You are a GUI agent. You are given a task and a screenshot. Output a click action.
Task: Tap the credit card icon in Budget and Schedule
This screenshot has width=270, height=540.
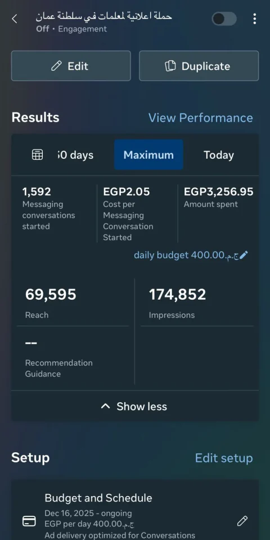click(29, 521)
